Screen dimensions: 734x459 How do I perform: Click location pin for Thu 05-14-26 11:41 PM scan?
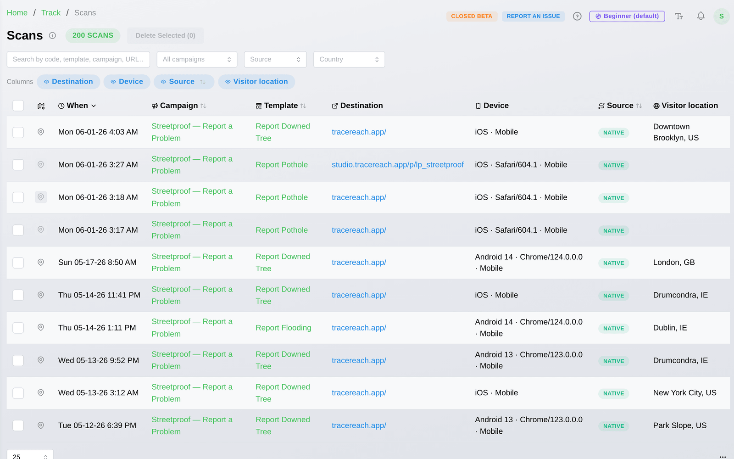click(x=41, y=295)
